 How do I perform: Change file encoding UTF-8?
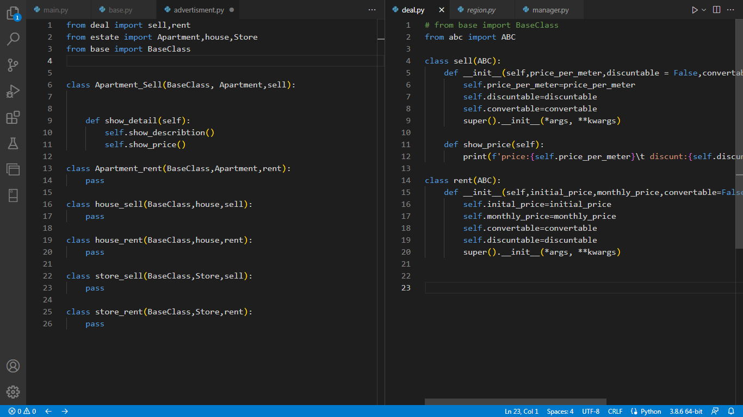pyautogui.click(x=591, y=411)
